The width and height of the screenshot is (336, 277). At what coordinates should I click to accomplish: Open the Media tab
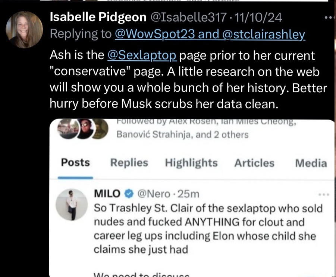[311, 163]
